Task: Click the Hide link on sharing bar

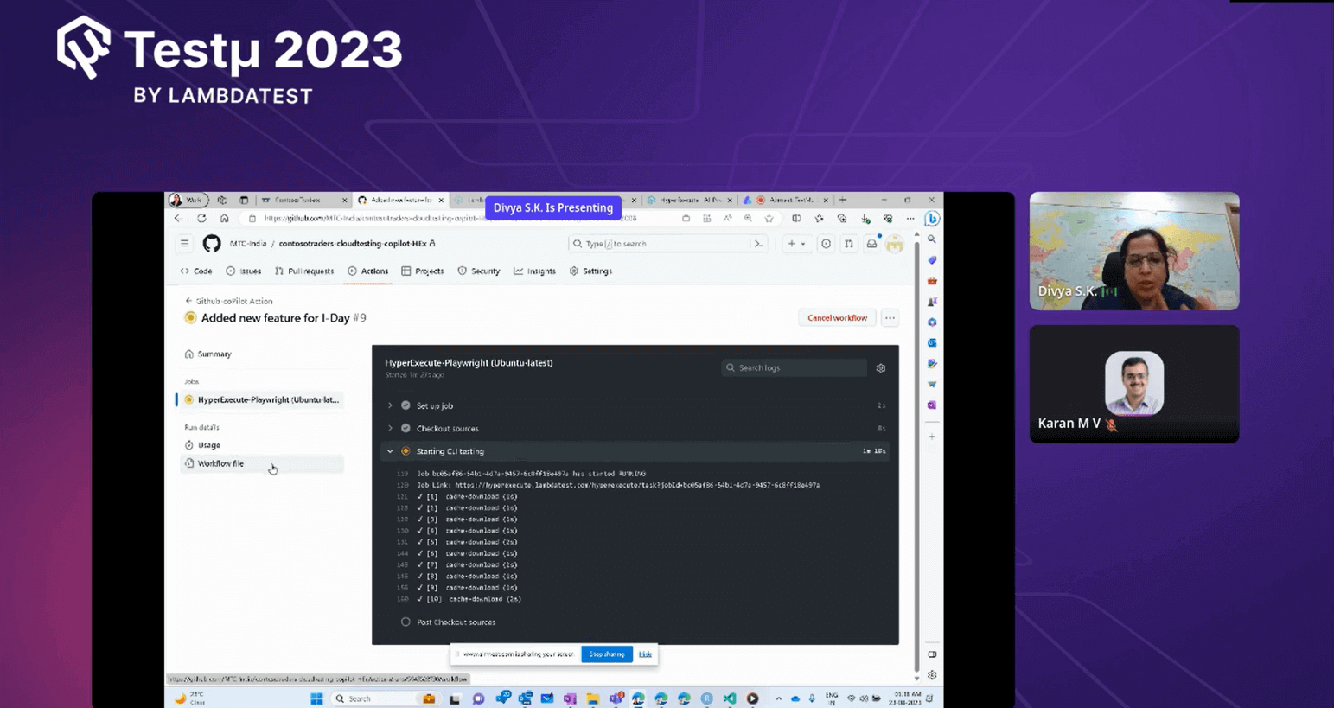Action: tap(646, 654)
